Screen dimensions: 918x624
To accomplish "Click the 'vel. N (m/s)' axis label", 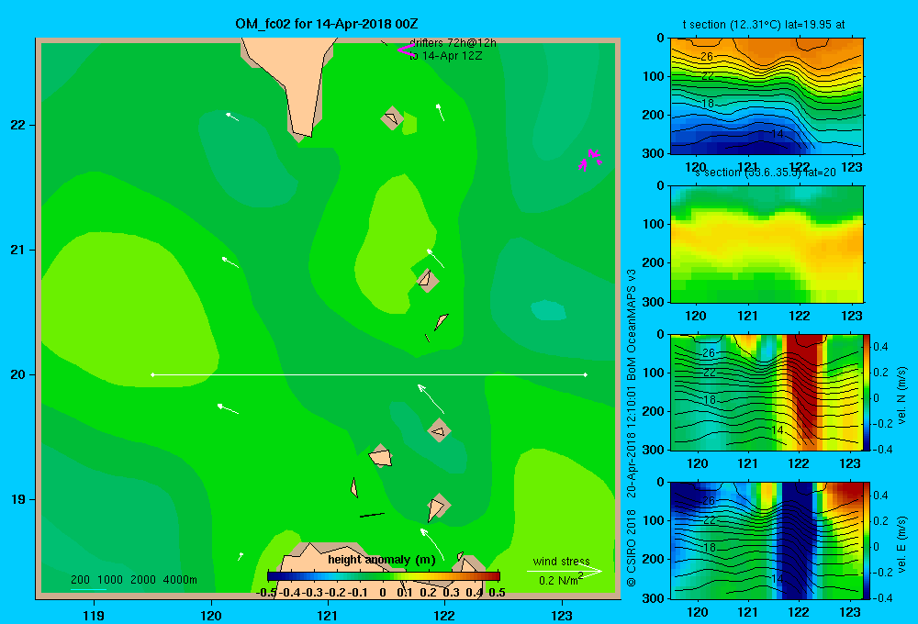I will [x=901, y=396].
